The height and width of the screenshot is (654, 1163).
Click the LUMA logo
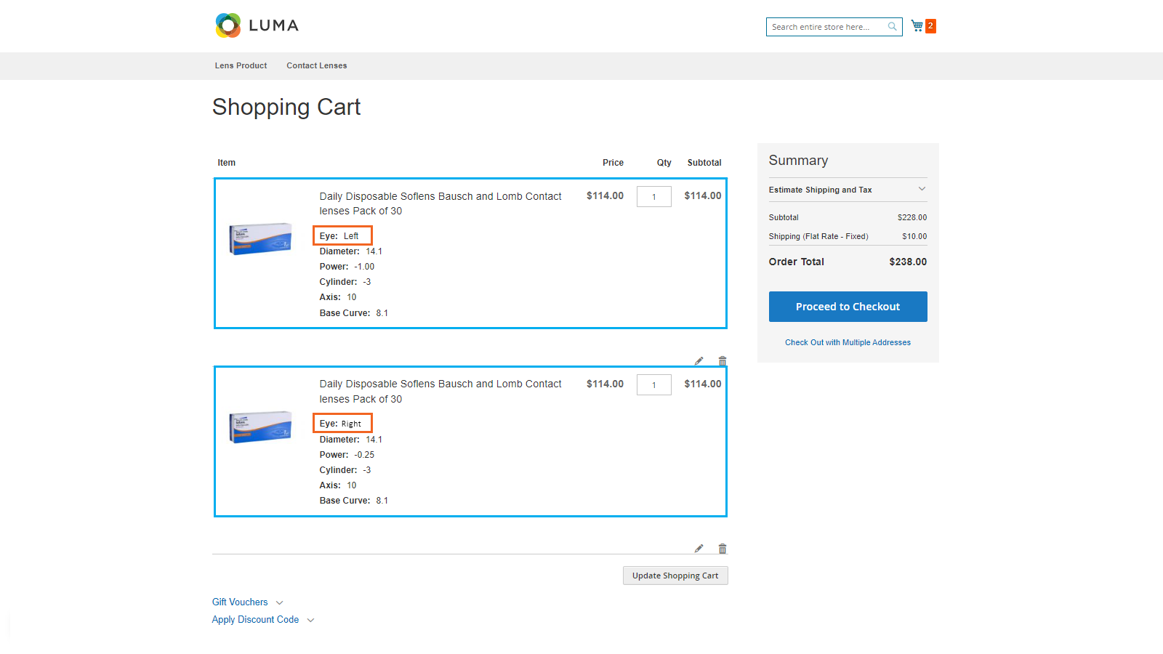[x=257, y=25]
